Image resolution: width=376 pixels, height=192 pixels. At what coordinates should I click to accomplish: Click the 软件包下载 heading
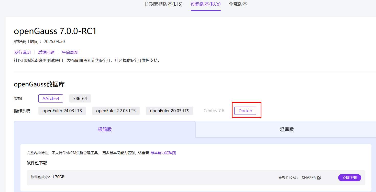[37, 163]
